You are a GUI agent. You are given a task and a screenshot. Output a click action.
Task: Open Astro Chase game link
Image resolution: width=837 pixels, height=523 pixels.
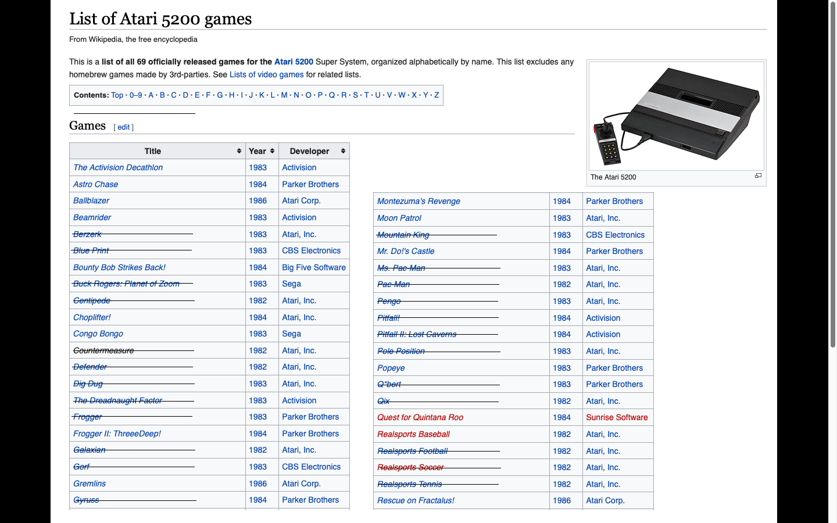[95, 184]
